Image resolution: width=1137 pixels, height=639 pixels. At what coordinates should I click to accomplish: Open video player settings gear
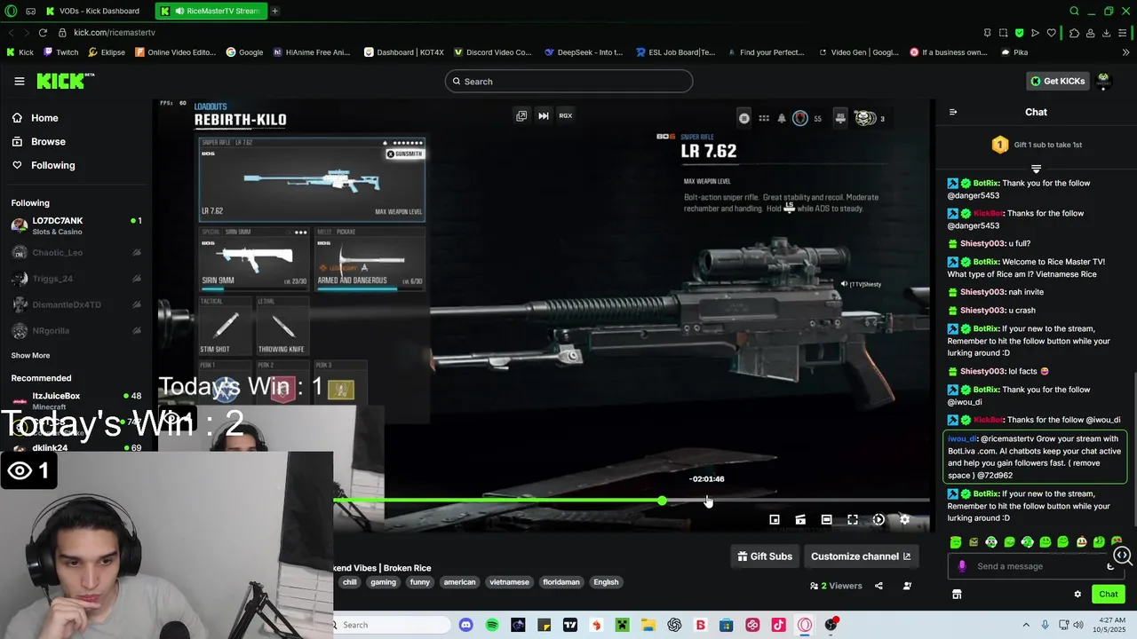904,519
